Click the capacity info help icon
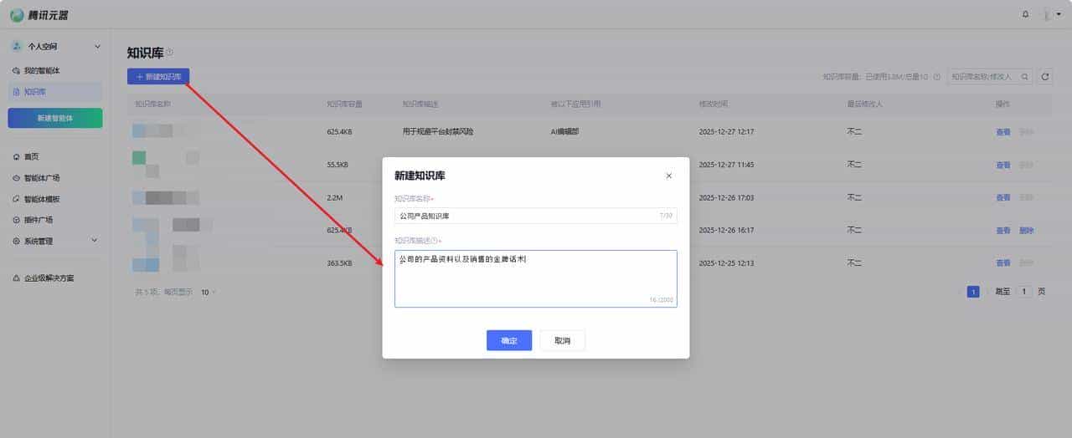 point(936,77)
